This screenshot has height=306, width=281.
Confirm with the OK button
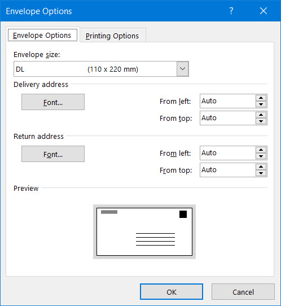172,292
